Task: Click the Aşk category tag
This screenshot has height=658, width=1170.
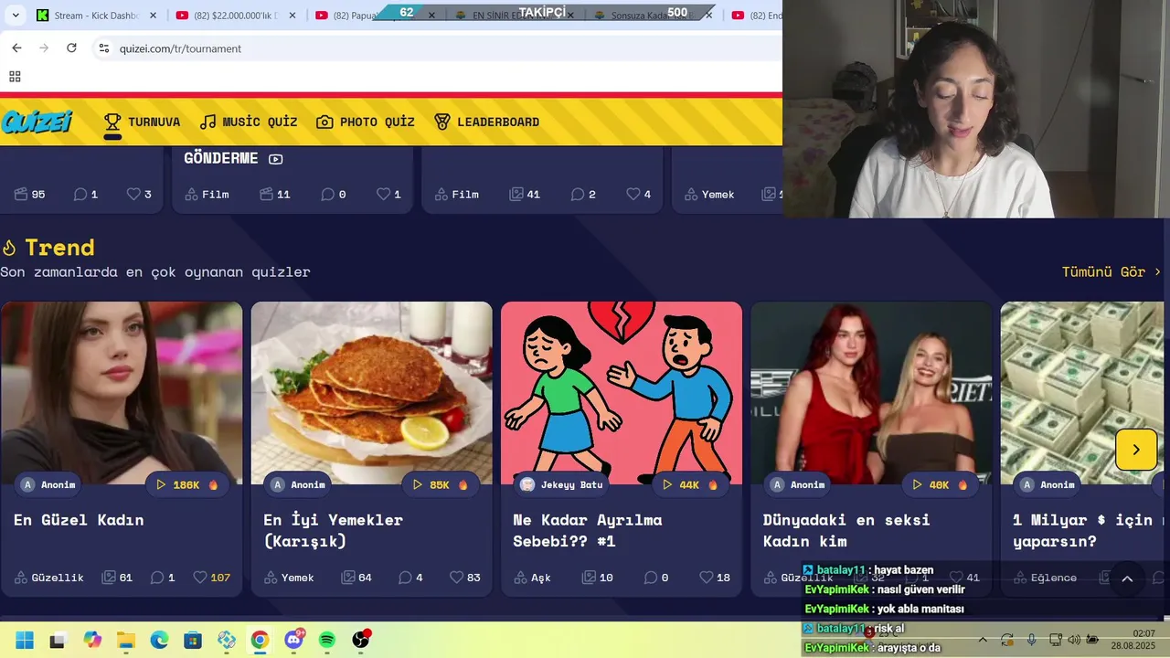Action: pyautogui.click(x=532, y=578)
